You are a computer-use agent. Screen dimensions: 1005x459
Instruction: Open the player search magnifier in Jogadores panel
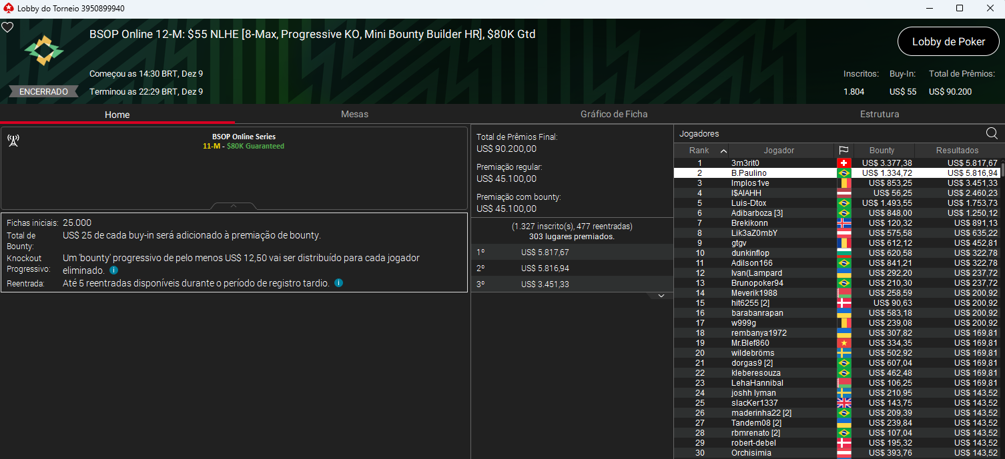[x=992, y=133]
